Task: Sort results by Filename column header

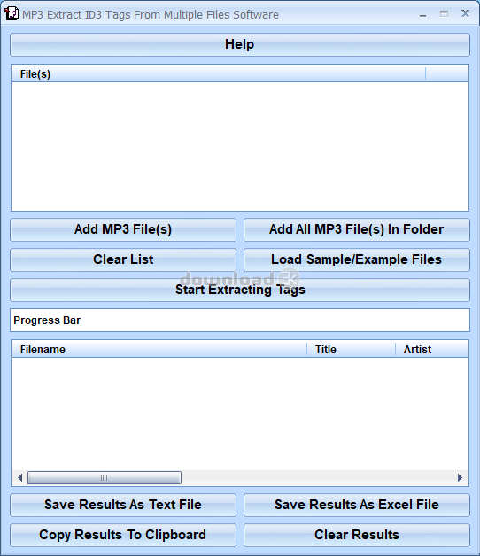Action: [159, 350]
